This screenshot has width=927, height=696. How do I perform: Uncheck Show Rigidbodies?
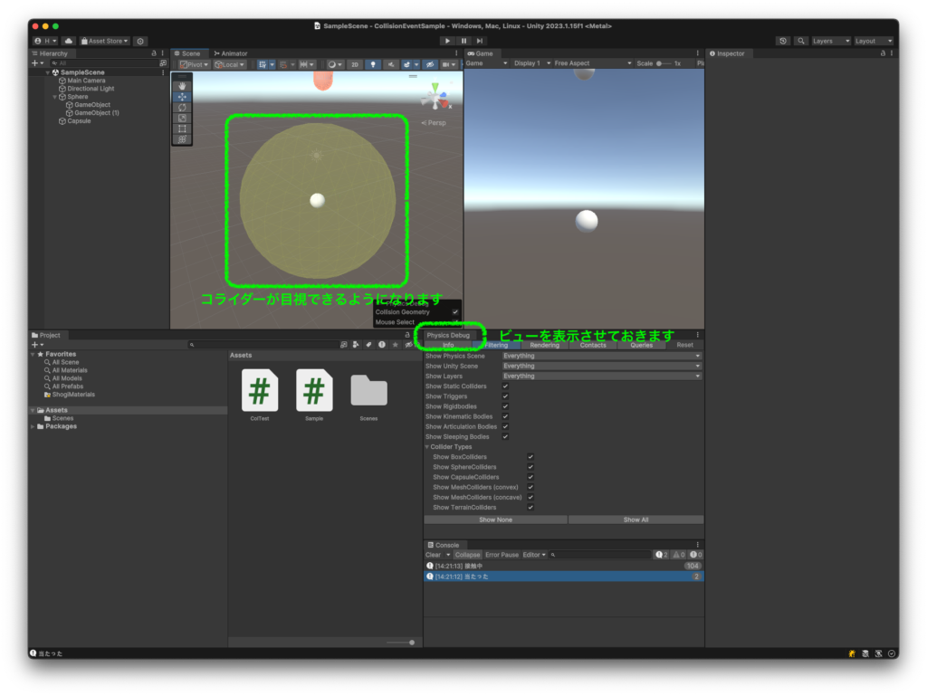[505, 406]
